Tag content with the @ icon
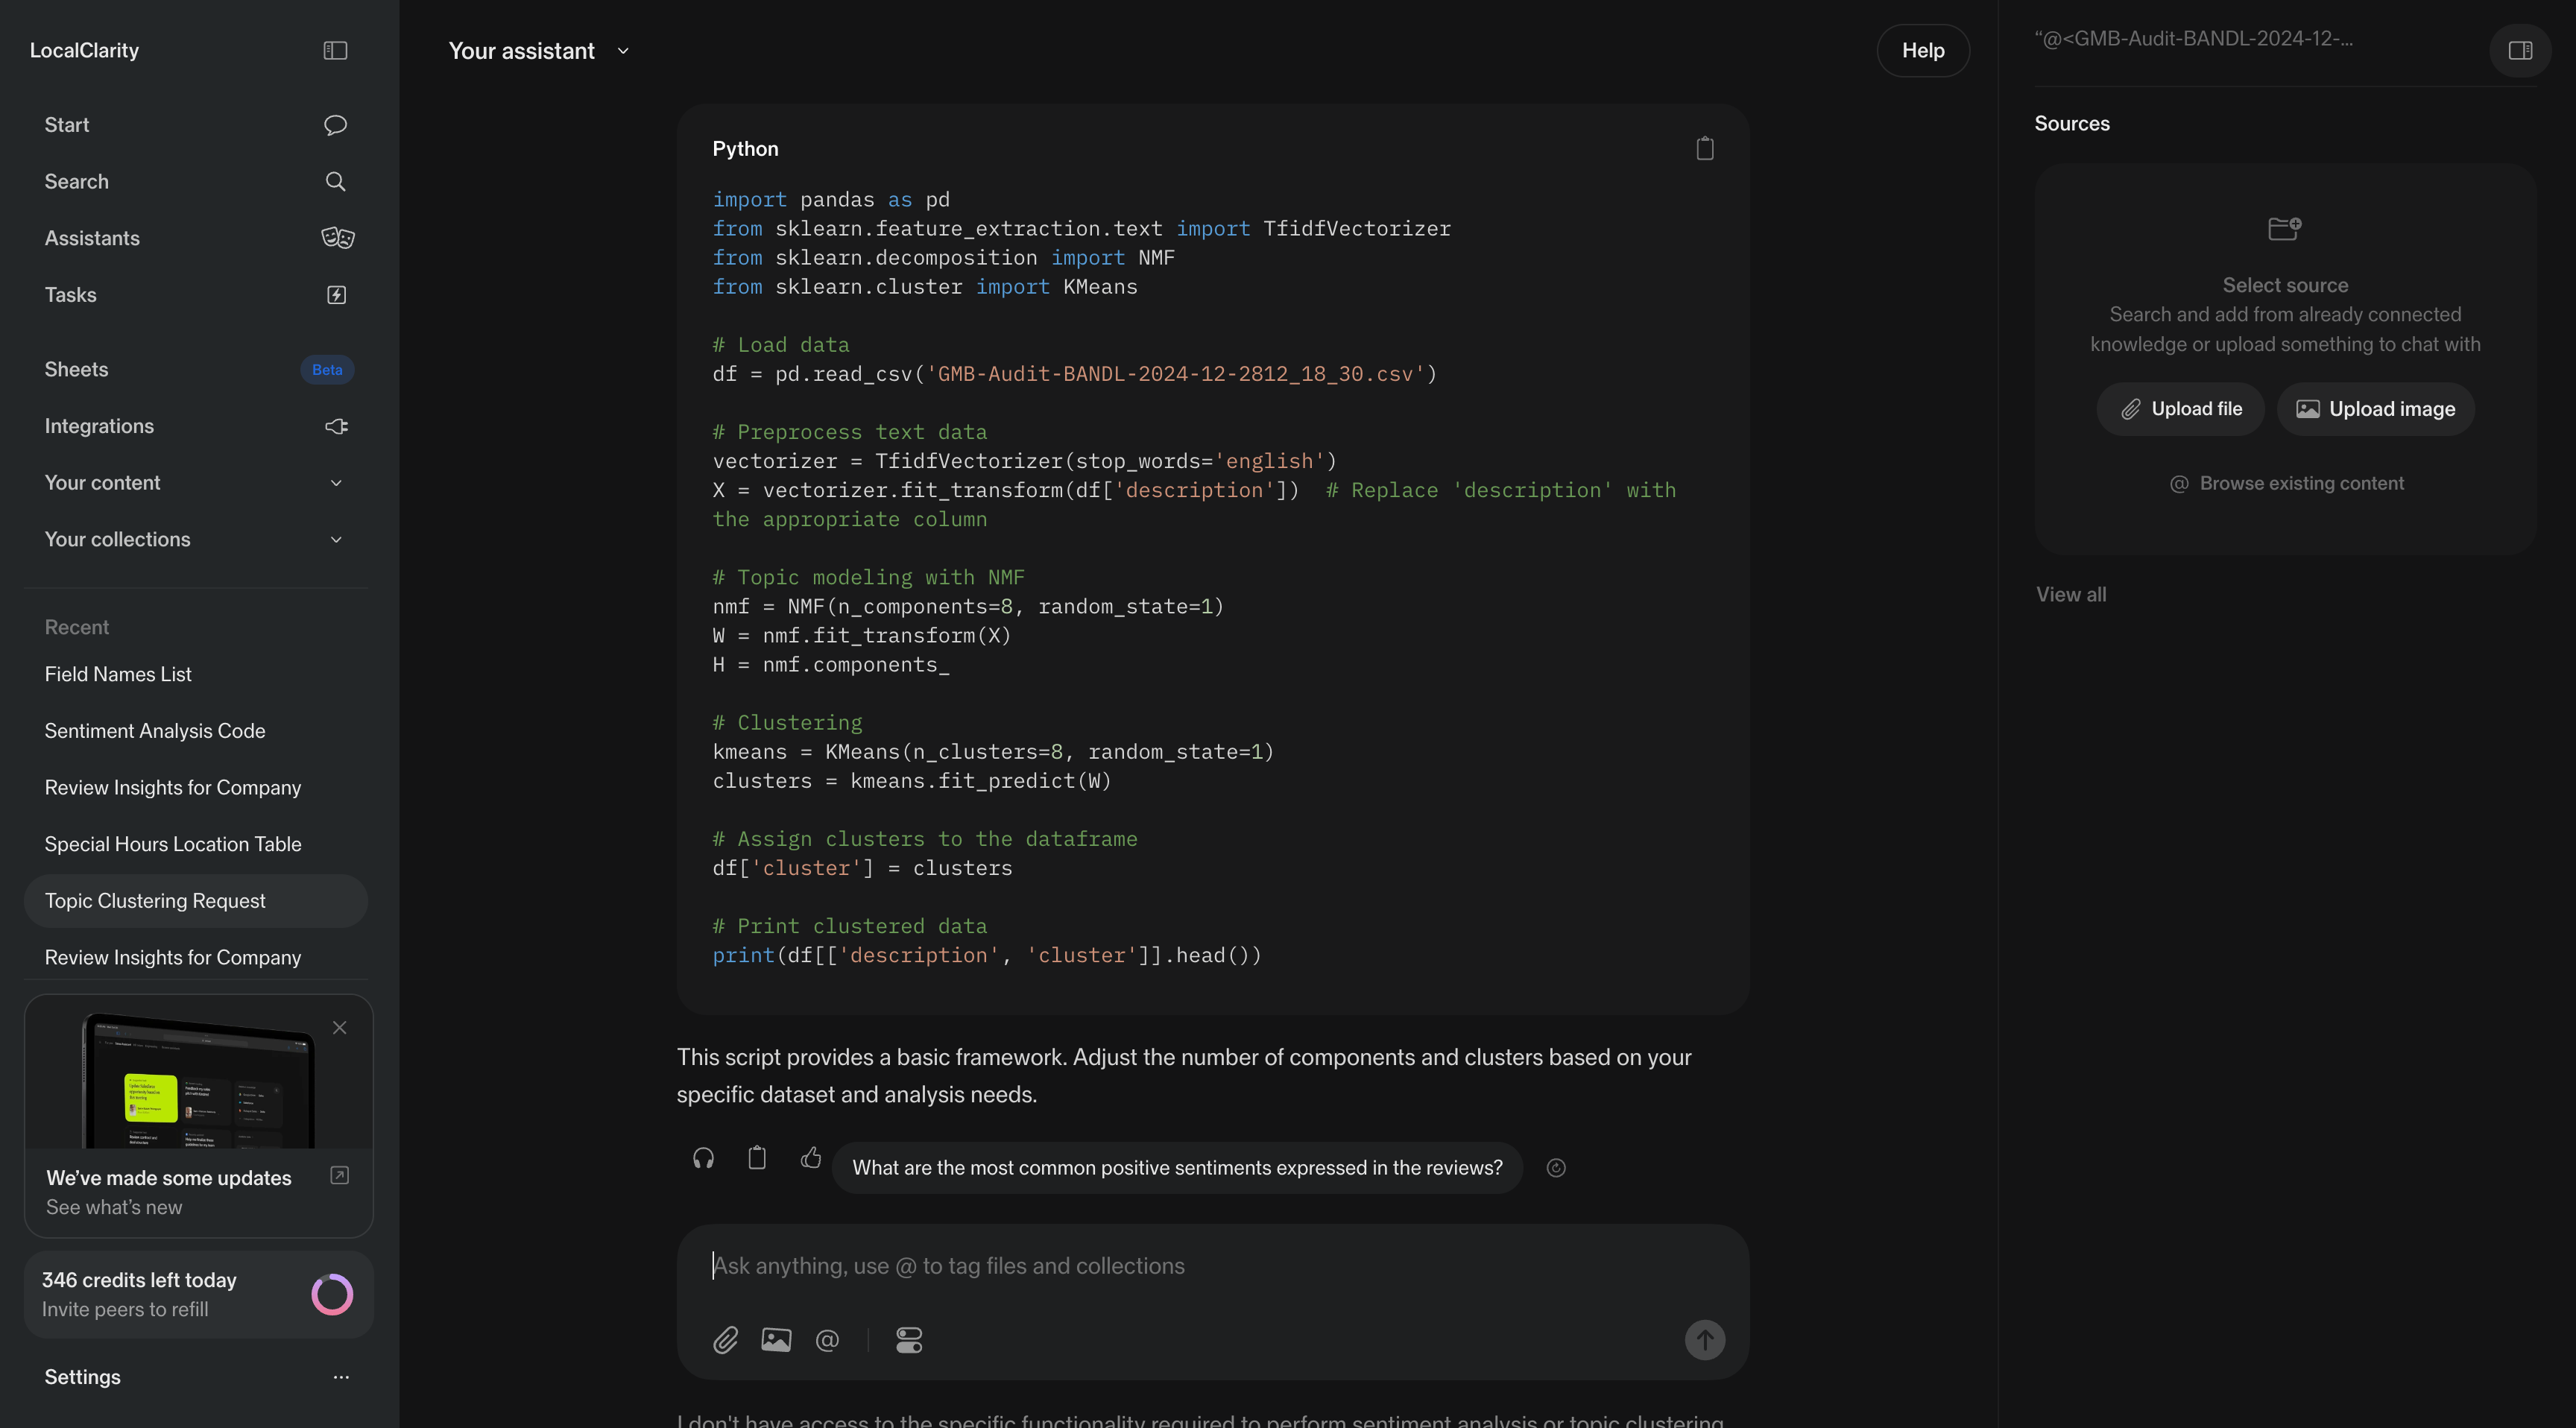The height and width of the screenshot is (1428, 2576). pyautogui.click(x=827, y=1340)
